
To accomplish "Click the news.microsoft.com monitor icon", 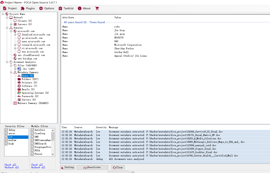I will pos(19,42).
